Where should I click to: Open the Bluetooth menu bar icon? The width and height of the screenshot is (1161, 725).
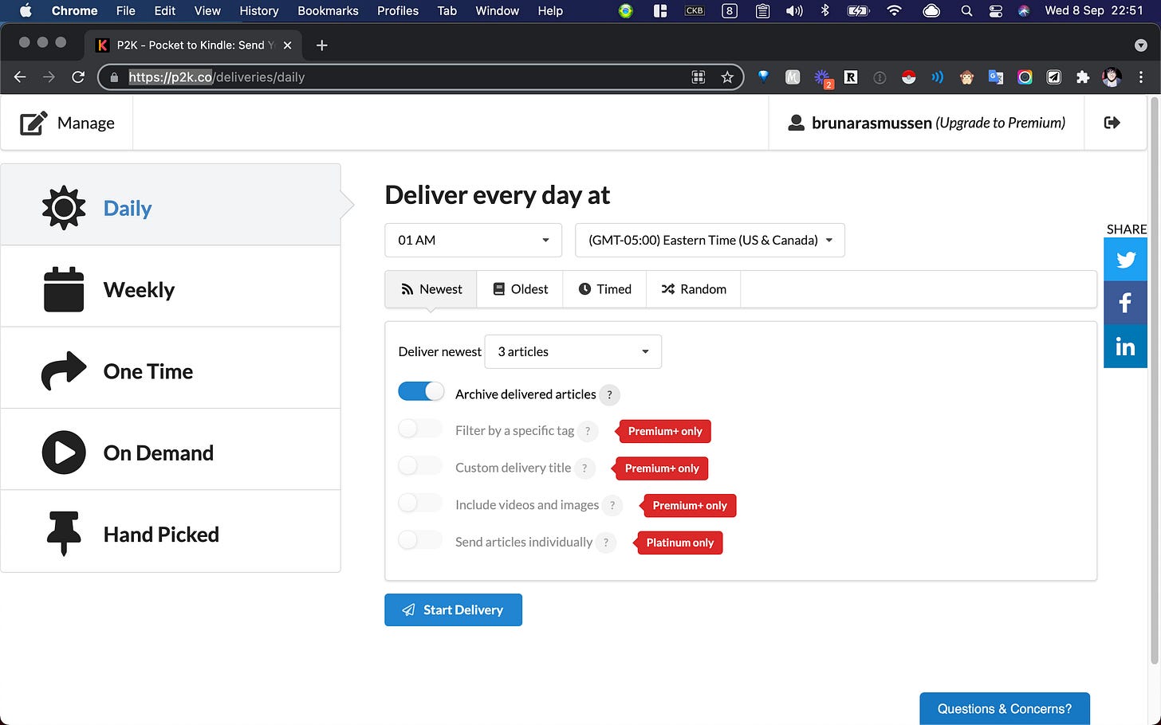825,11
